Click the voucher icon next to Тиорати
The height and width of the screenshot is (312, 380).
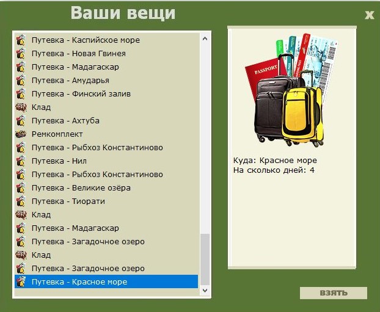pyautogui.click(x=21, y=201)
